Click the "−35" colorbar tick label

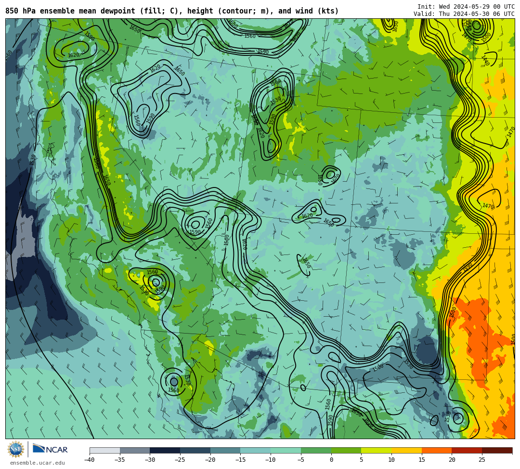[x=120, y=460]
